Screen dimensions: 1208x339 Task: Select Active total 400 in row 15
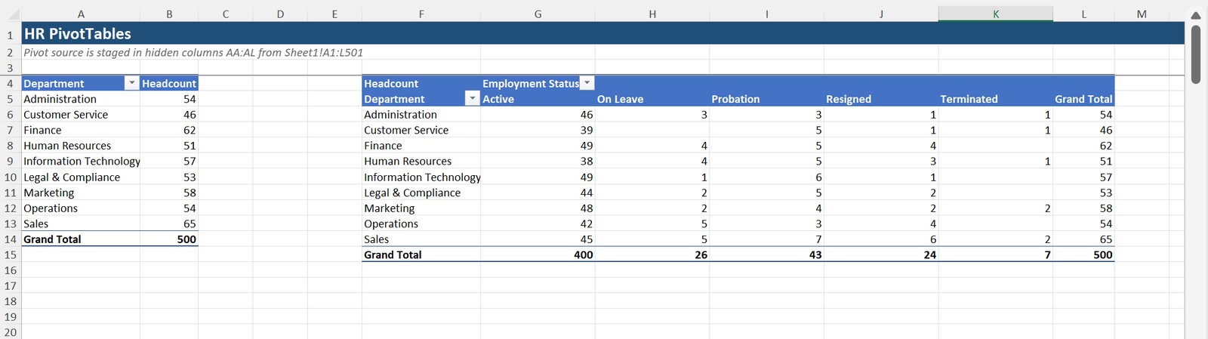pos(538,255)
